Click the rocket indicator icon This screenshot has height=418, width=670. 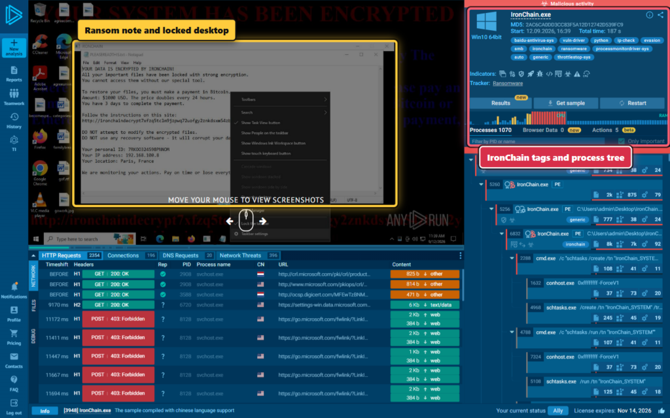tap(530, 74)
